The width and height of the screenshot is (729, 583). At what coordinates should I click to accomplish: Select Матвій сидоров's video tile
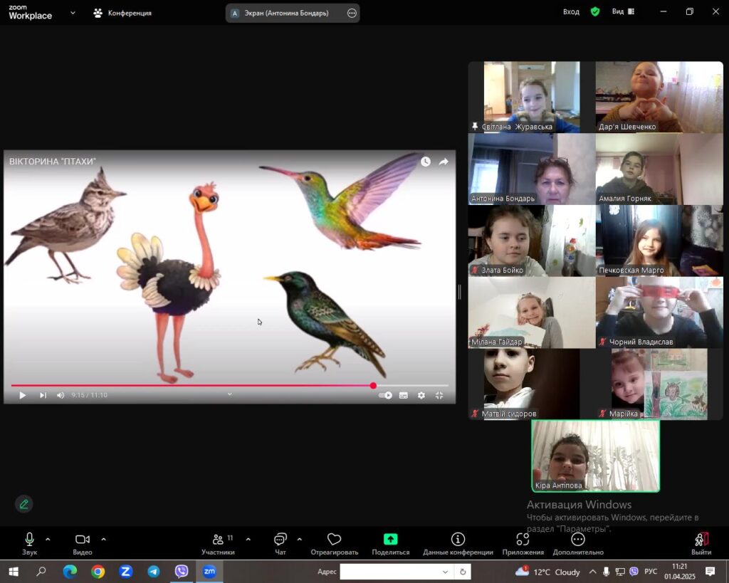coord(532,384)
